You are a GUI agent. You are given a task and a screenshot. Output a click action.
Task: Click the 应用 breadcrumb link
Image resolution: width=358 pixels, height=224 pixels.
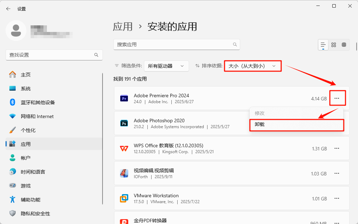coord(123,27)
